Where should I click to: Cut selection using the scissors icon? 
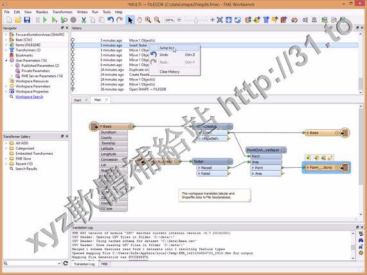pos(84,20)
